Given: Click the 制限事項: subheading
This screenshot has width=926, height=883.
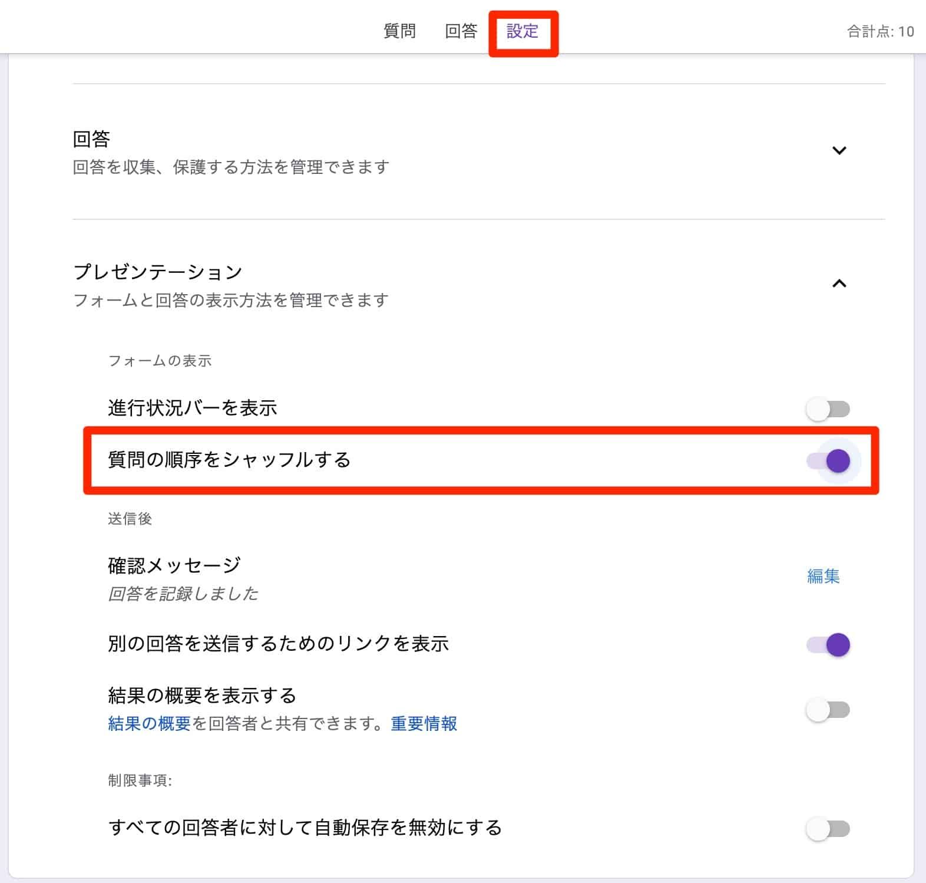Looking at the screenshot, I should 140,780.
